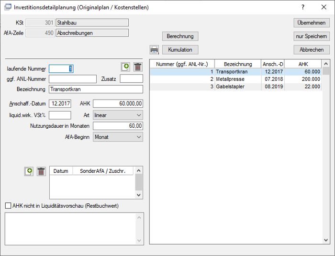Click the SonderAfA list scroll down arrow
Image resolution: width=335 pixels, height=256 pixels.
pyautogui.click(x=139, y=195)
